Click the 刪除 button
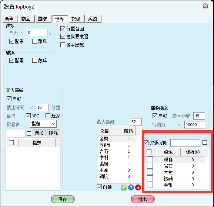 tap(54, 133)
